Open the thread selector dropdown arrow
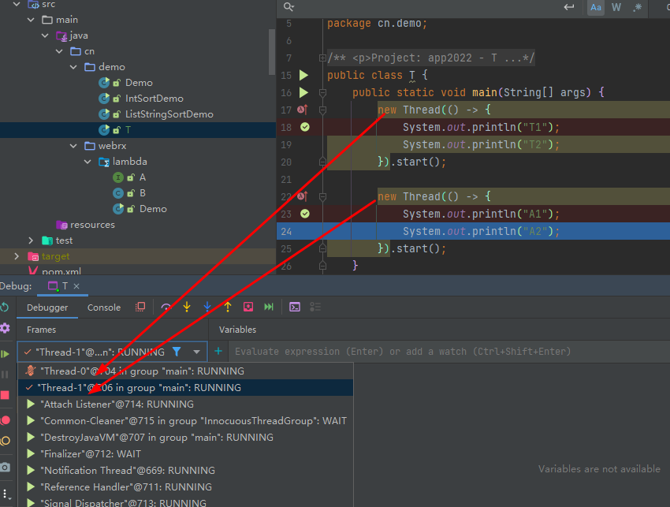Image resolution: width=670 pixels, height=507 pixels. pos(196,352)
